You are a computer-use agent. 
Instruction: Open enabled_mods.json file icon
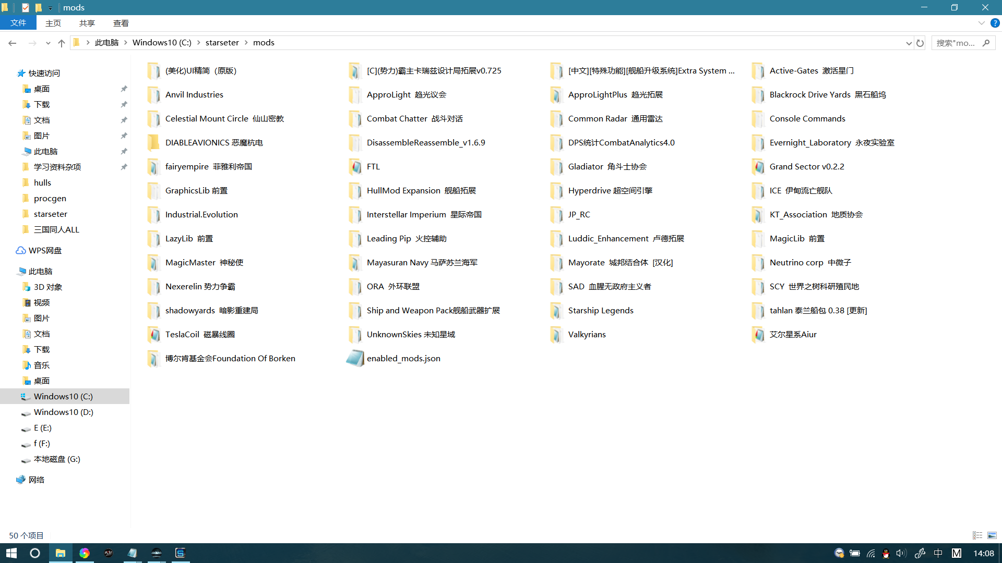(355, 359)
